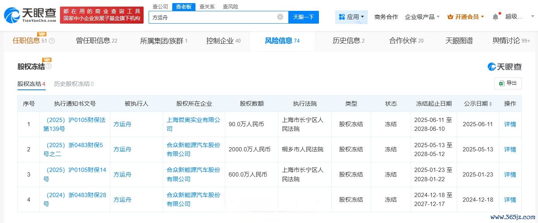Screen dimensions: 538x223
Task: Click 方运舟 in row 4
Action: click(122, 200)
